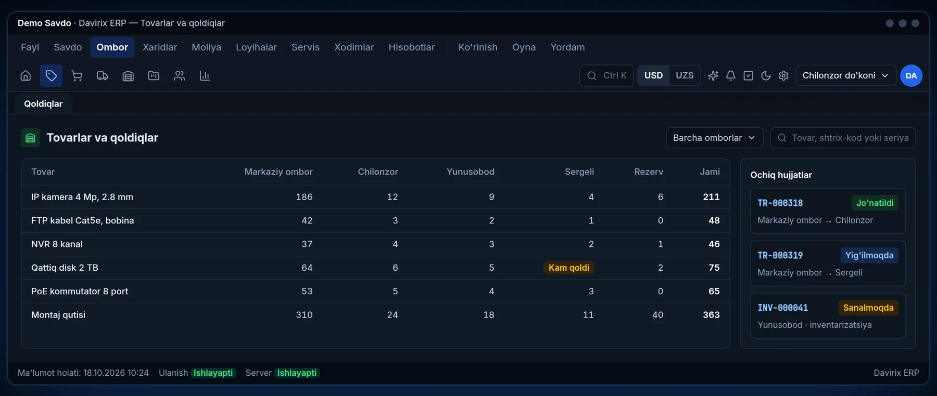Click the sparkle AI assistant icon
Viewport: 937px width, 396px height.
point(713,76)
